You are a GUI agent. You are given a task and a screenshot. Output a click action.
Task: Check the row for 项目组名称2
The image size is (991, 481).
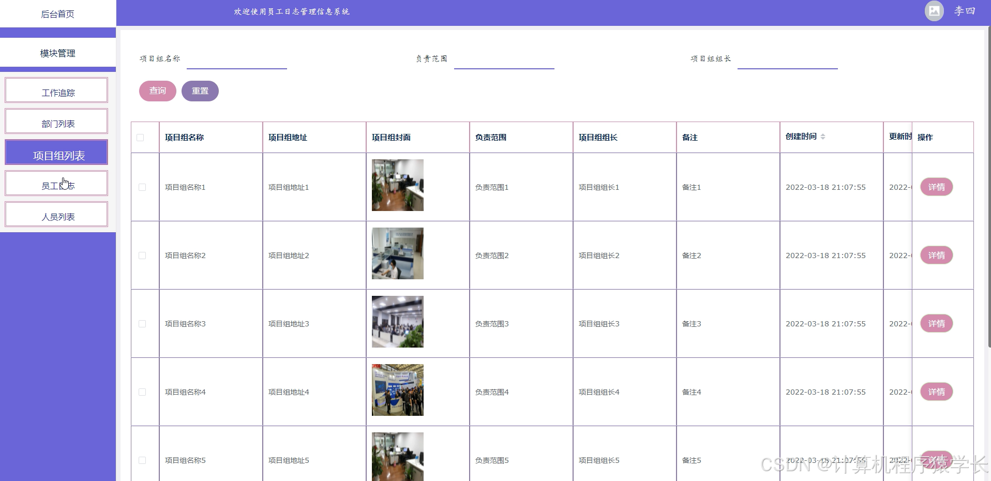click(x=142, y=255)
